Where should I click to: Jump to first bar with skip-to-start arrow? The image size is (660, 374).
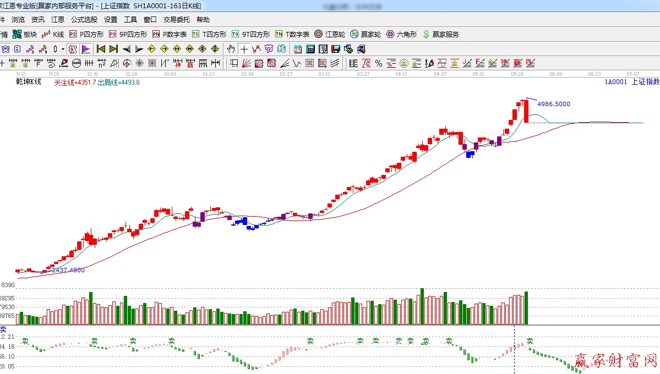pos(101,49)
